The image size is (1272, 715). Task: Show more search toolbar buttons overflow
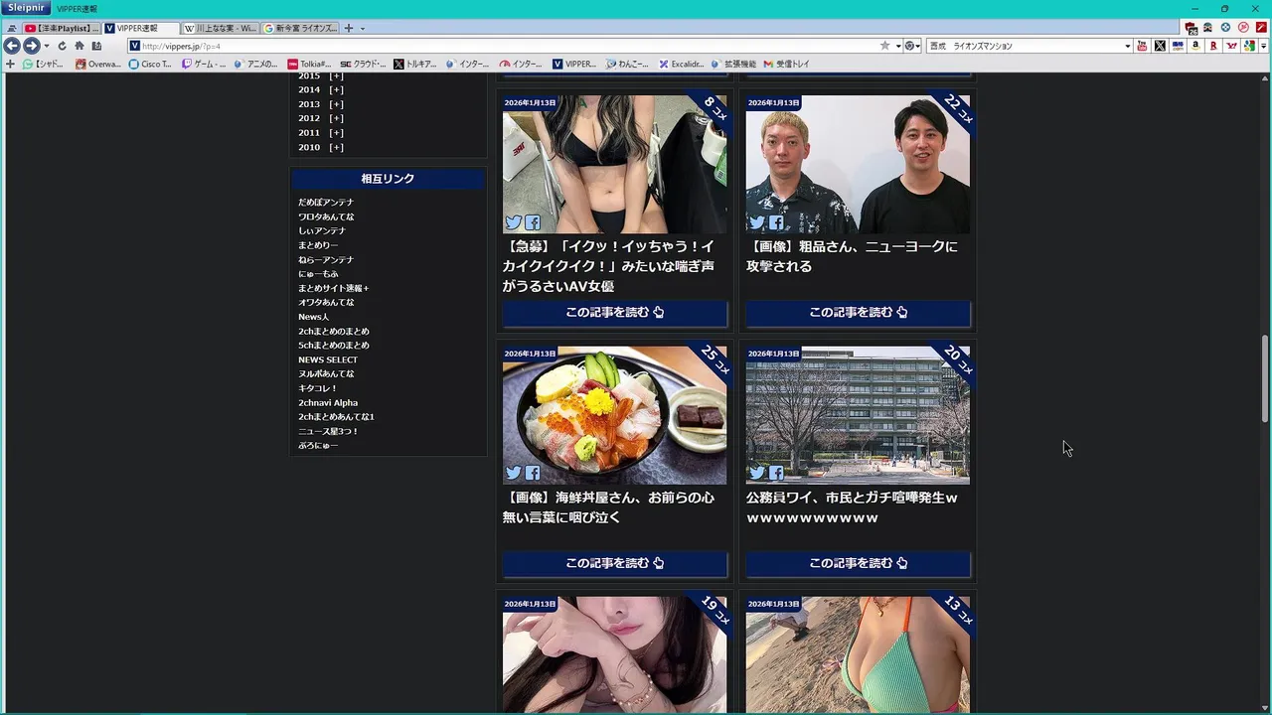pyautogui.click(x=1264, y=46)
